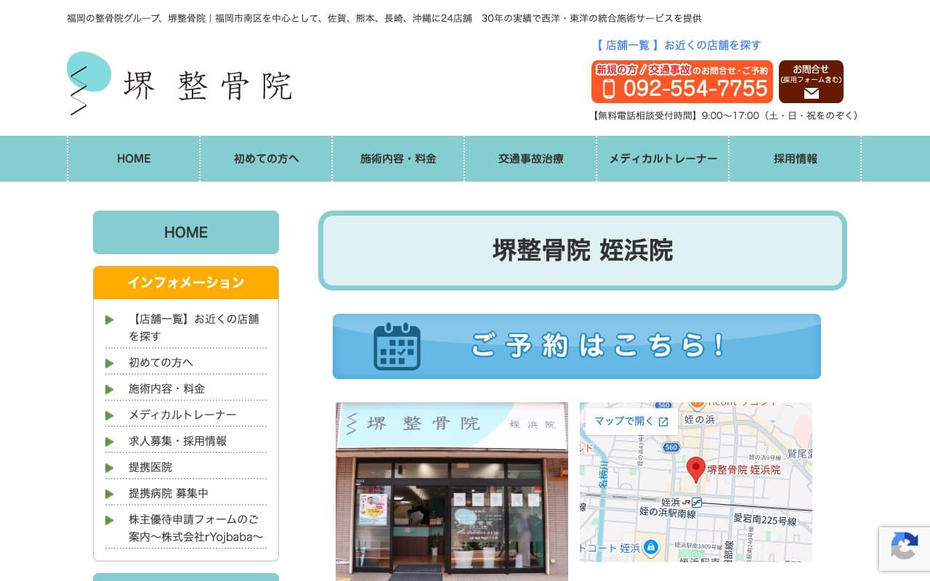Viewport: 930px width, 581px height.
Task: Click the blue icon near トコート姪浜 on the map
Action: [650, 547]
